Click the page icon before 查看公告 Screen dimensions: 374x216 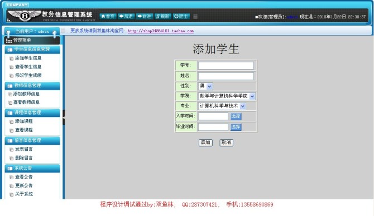point(11,177)
